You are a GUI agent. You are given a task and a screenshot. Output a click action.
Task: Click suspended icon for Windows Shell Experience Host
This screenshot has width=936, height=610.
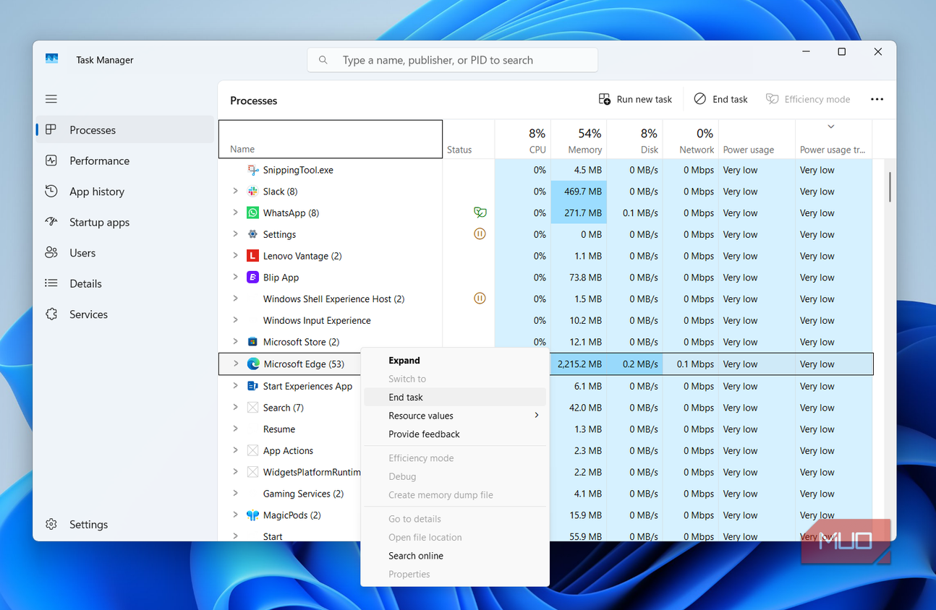coord(480,298)
